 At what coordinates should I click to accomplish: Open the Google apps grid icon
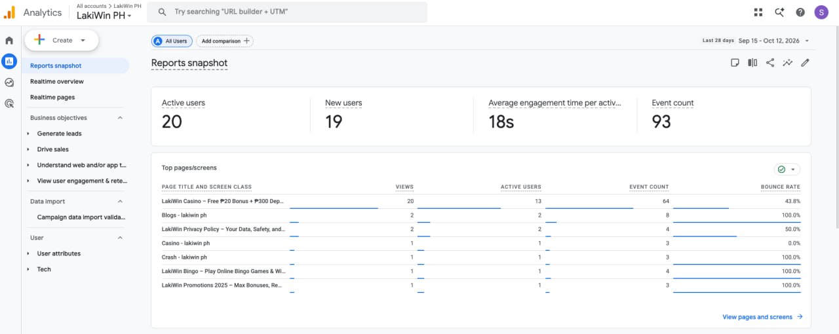(x=758, y=12)
